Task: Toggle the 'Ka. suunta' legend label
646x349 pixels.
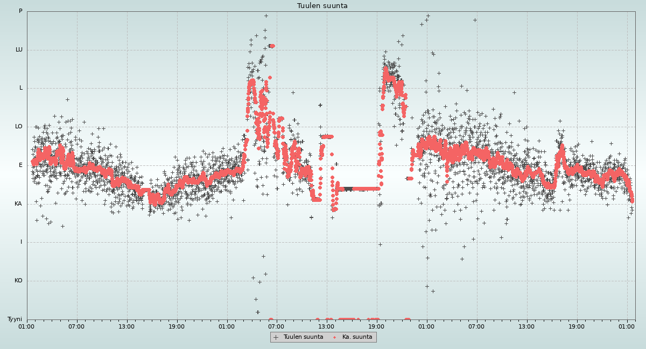Action: [357, 337]
